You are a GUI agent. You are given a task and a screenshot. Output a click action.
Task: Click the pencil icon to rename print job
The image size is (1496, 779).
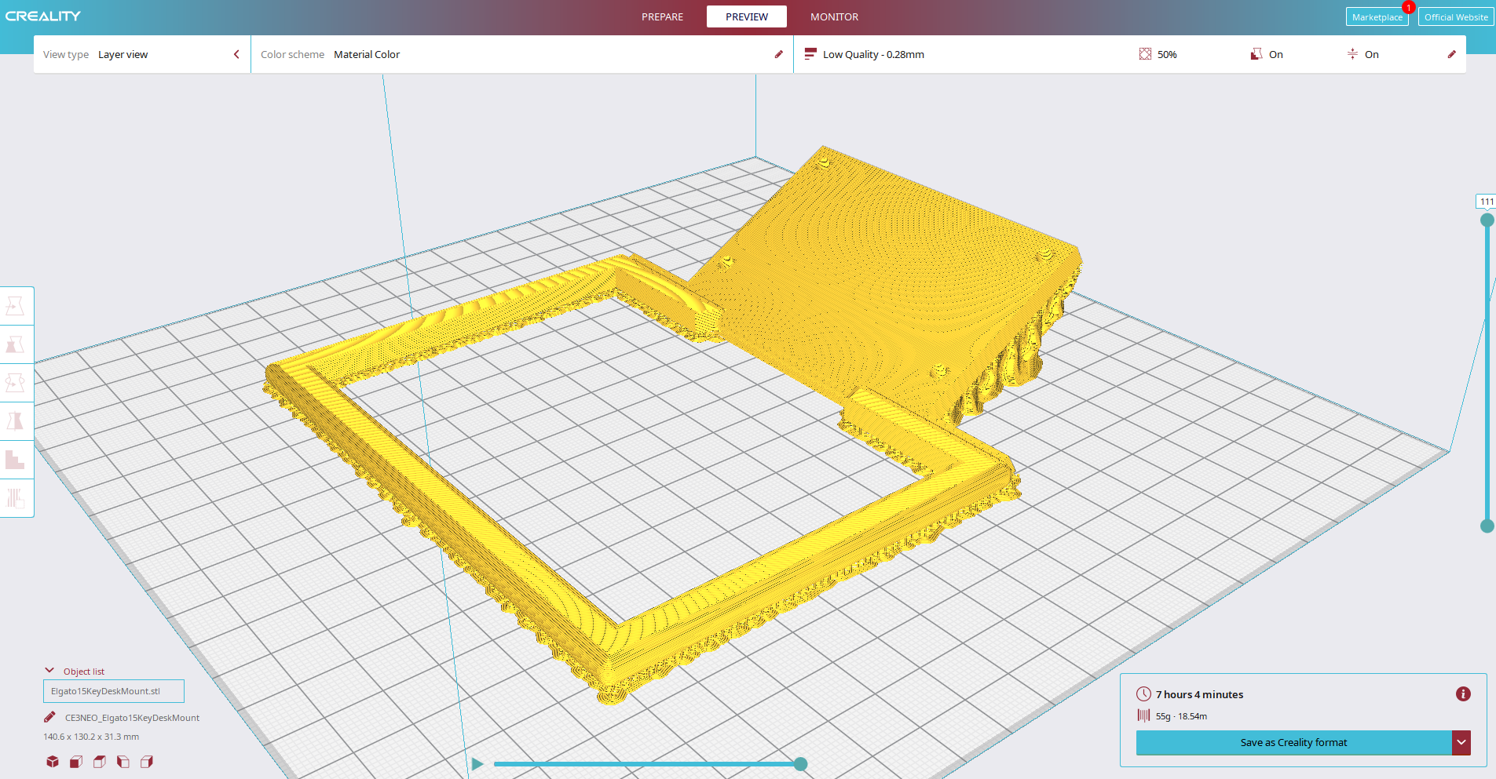[x=49, y=717]
